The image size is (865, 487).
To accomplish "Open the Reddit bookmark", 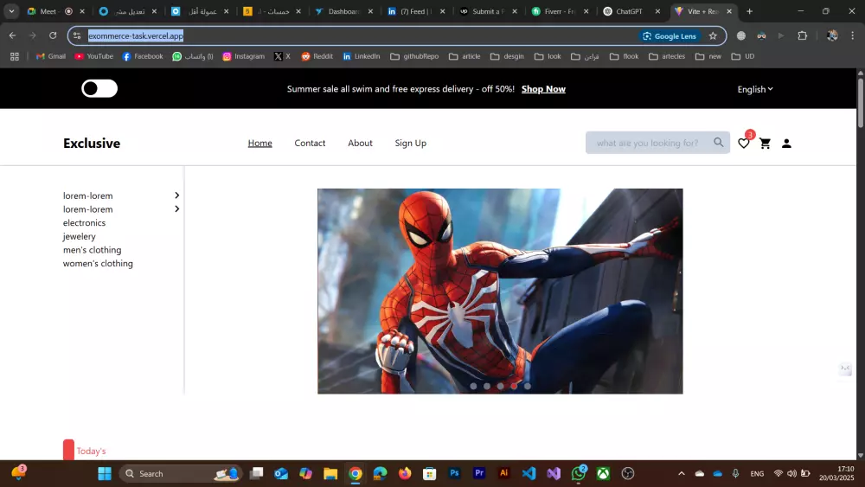I will point(317,56).
